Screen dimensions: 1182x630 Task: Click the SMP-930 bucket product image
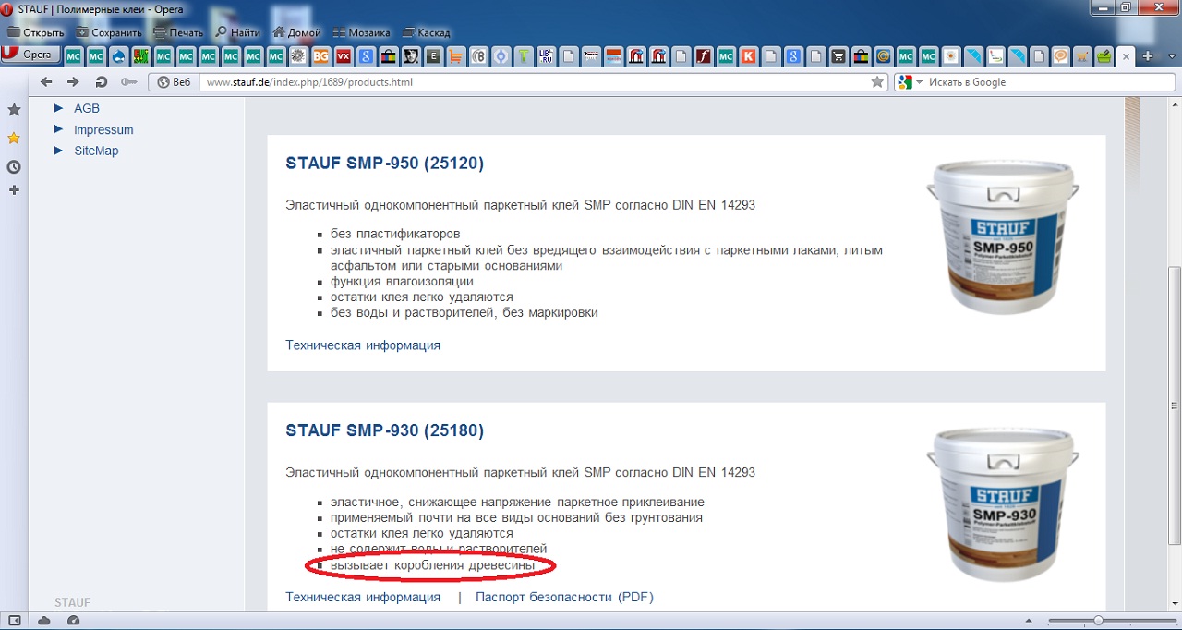(1005, 504)
